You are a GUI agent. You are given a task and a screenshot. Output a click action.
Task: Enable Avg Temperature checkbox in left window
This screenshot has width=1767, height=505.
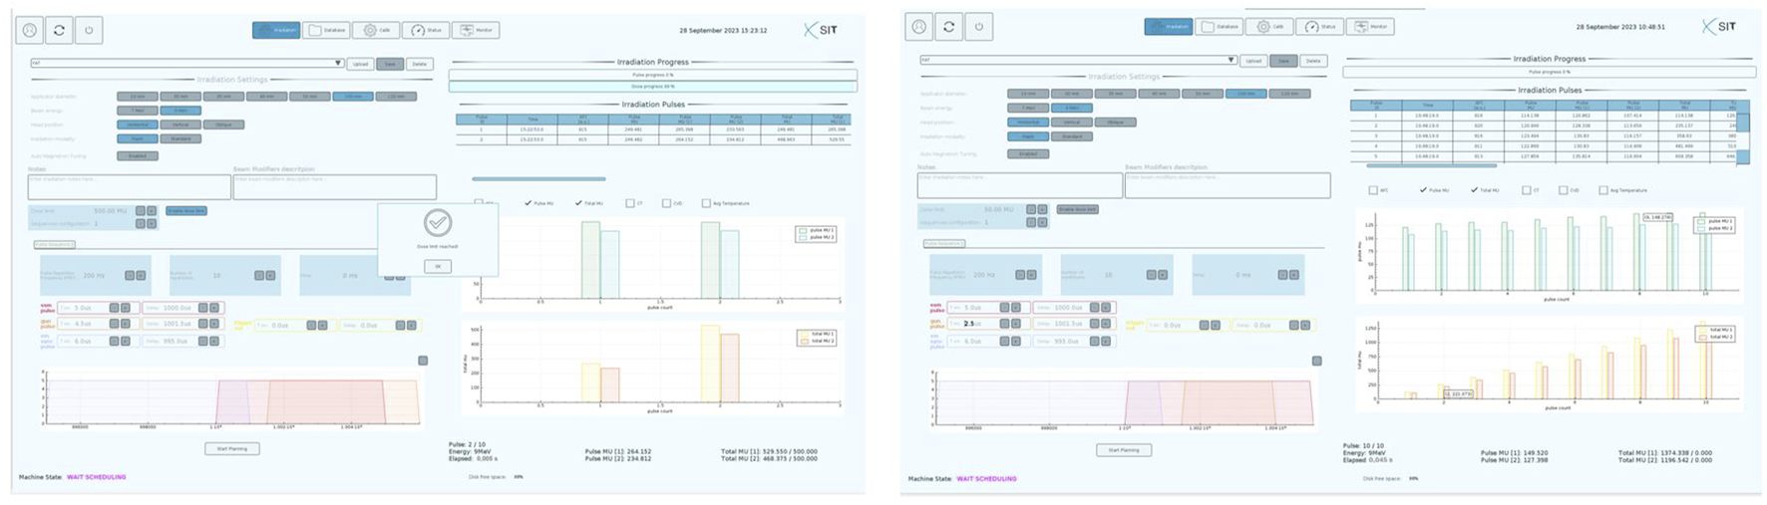(706, 203)
